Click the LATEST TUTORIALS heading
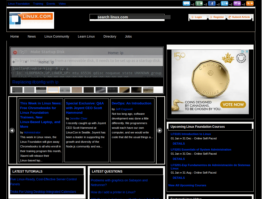The width and height of the screenshot is (265, 199). 27,172
